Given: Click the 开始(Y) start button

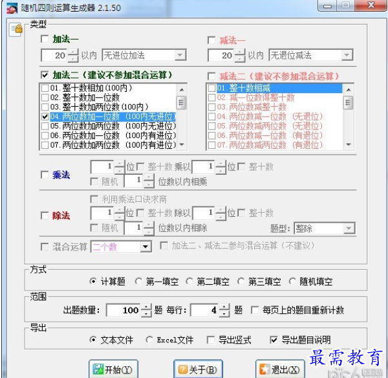Looking at the screenshot, I should 113,370.
